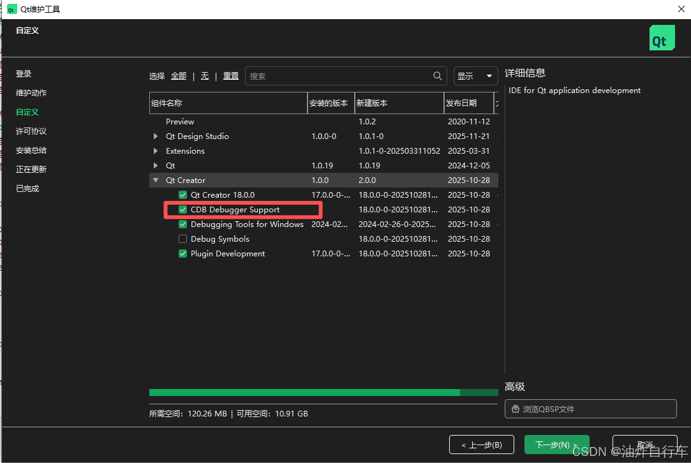Expand the Extensions tree node
Viewport: 691px width, 463px height.
click(156, 151)
